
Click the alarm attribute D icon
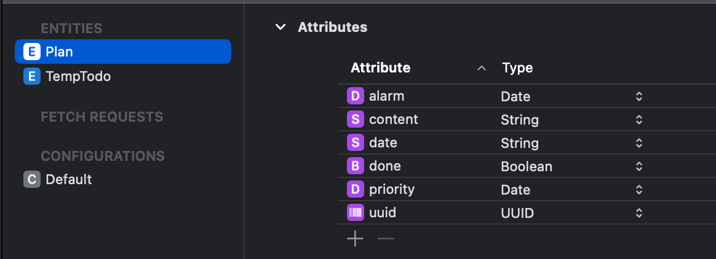(x=356, y=96)
